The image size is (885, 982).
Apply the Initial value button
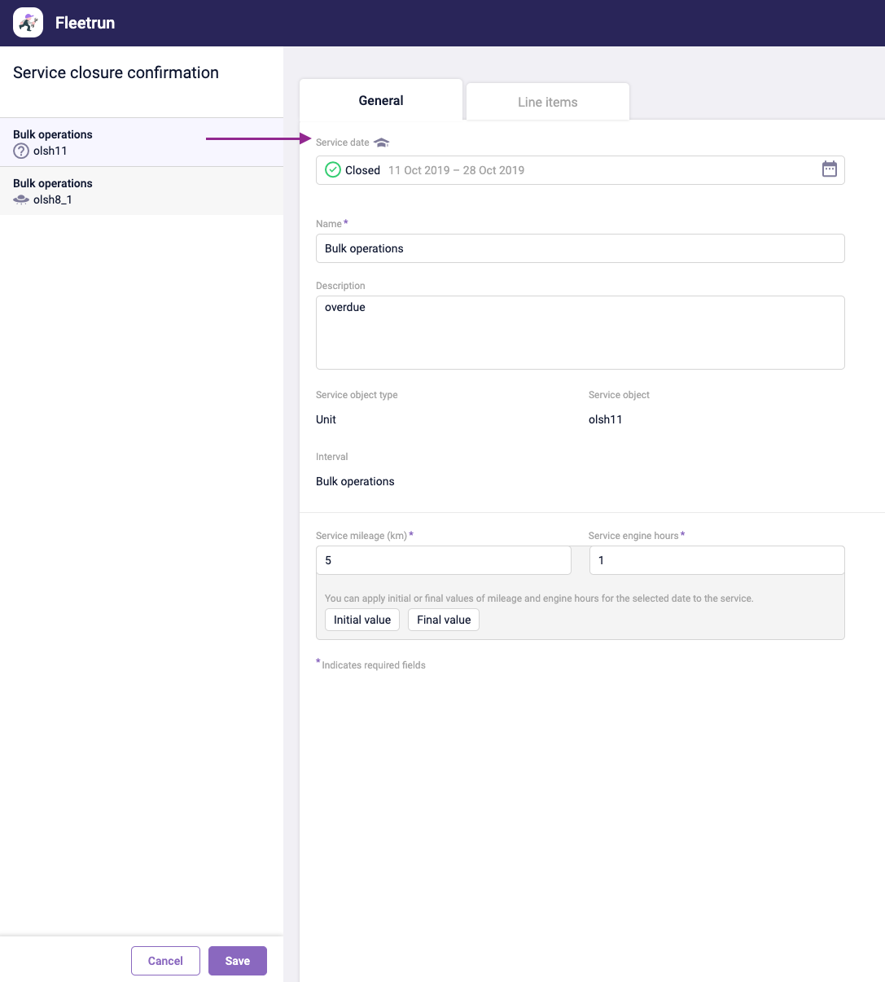tap(362, 620)
